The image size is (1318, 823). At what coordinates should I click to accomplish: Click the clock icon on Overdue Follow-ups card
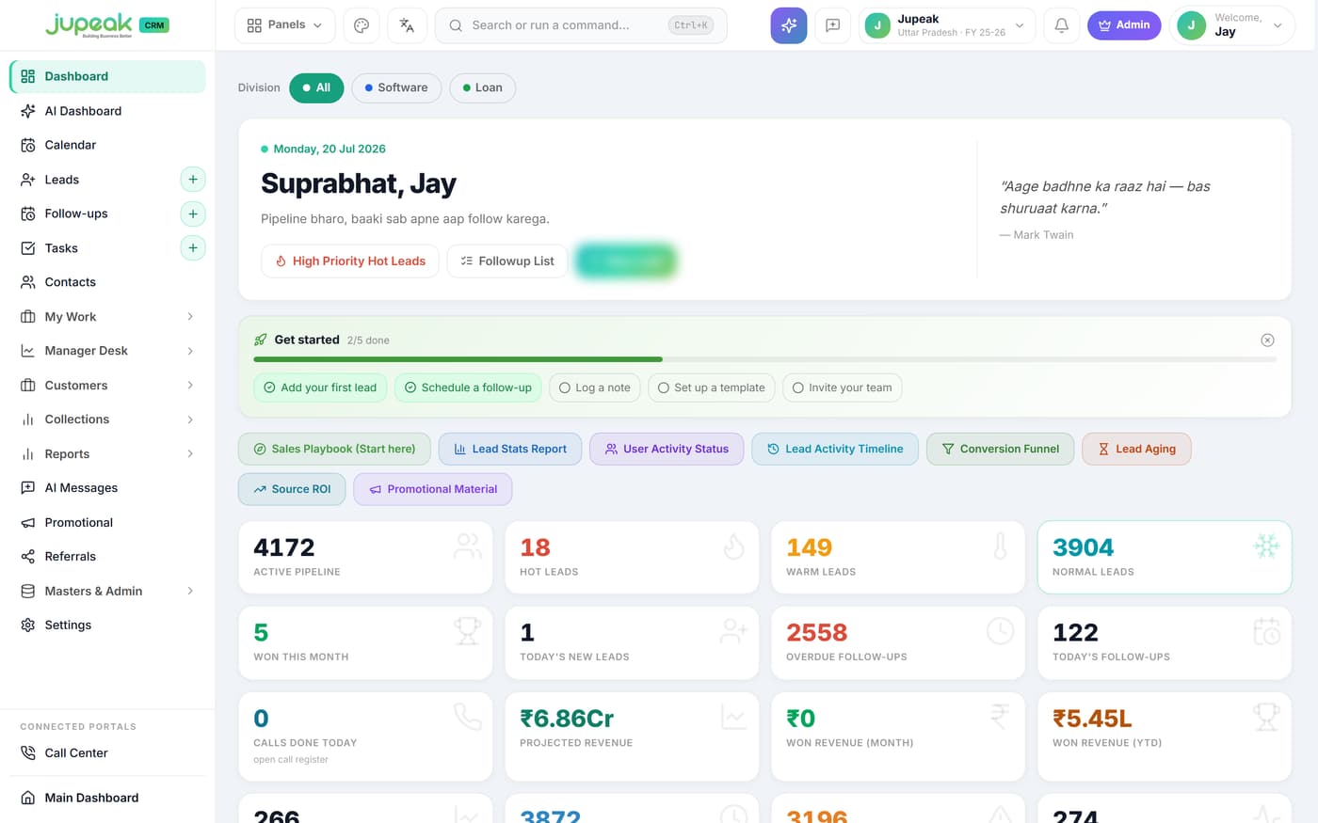pos(1000,631)
